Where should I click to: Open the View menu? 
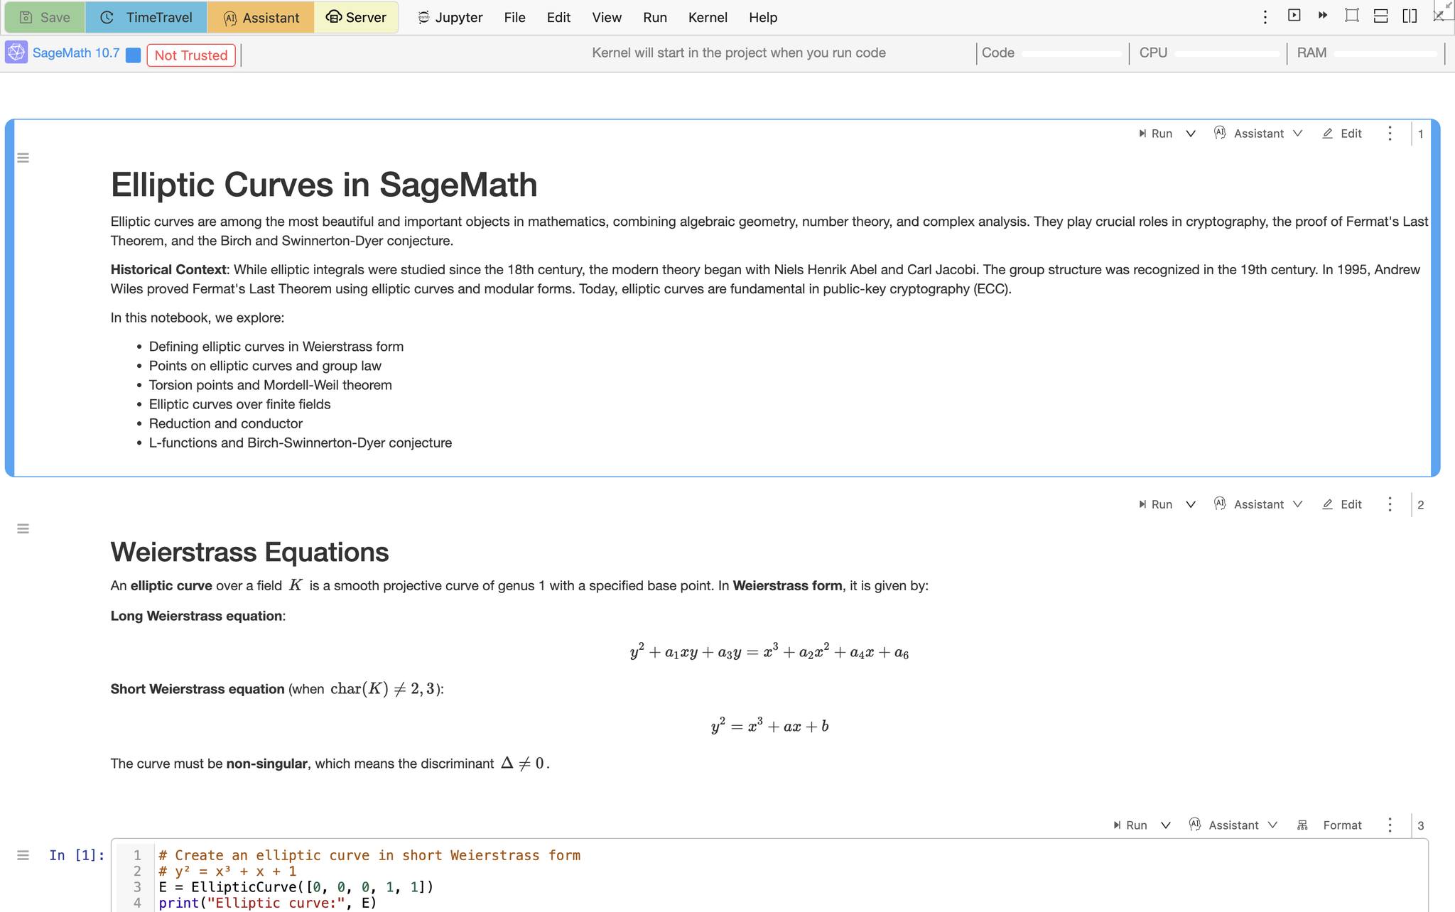(x=607, y=17)
